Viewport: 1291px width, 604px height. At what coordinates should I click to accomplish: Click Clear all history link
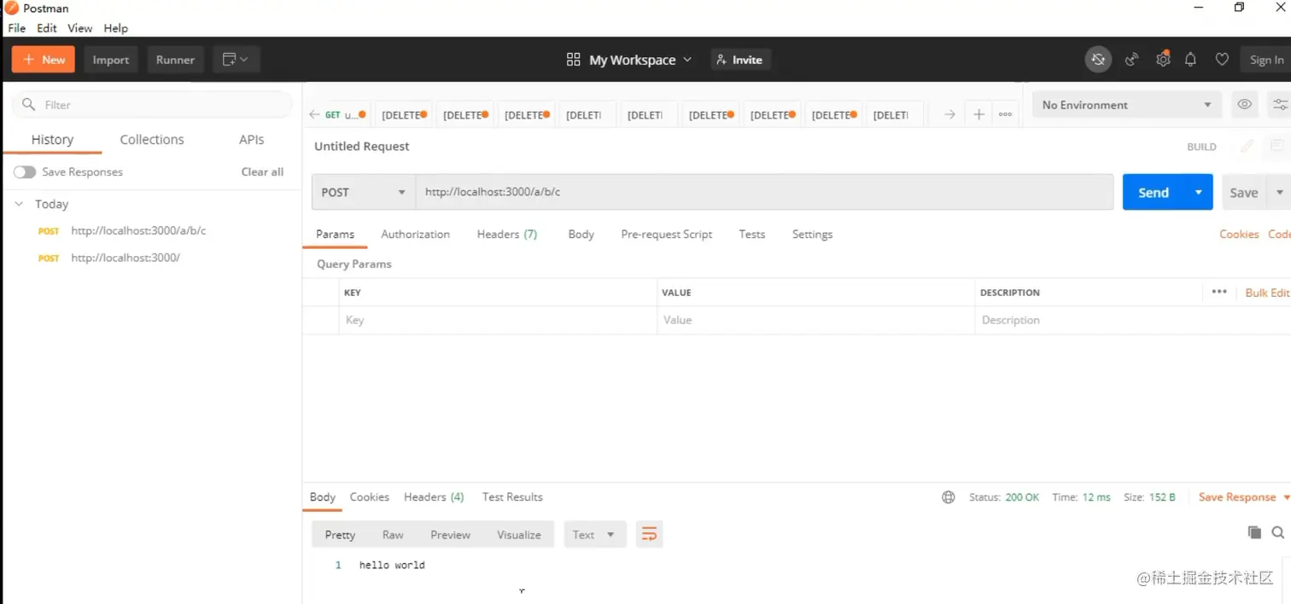(262, 172)
